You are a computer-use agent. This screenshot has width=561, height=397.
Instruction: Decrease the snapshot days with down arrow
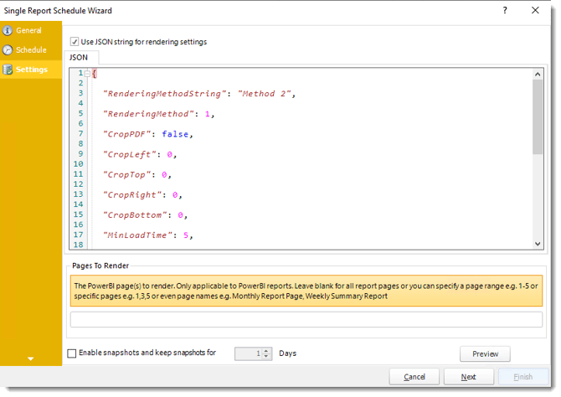[265, 356]
